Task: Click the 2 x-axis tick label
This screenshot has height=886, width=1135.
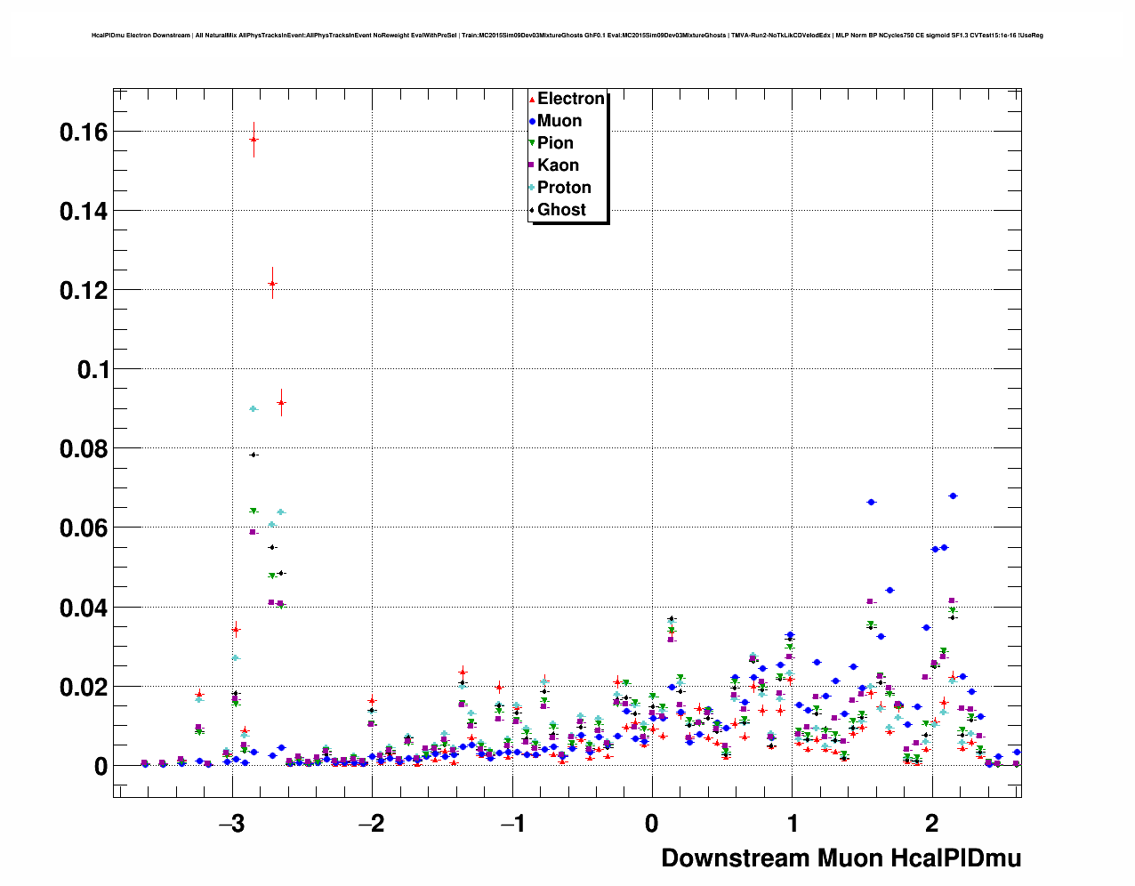Action: pos(931,824)
